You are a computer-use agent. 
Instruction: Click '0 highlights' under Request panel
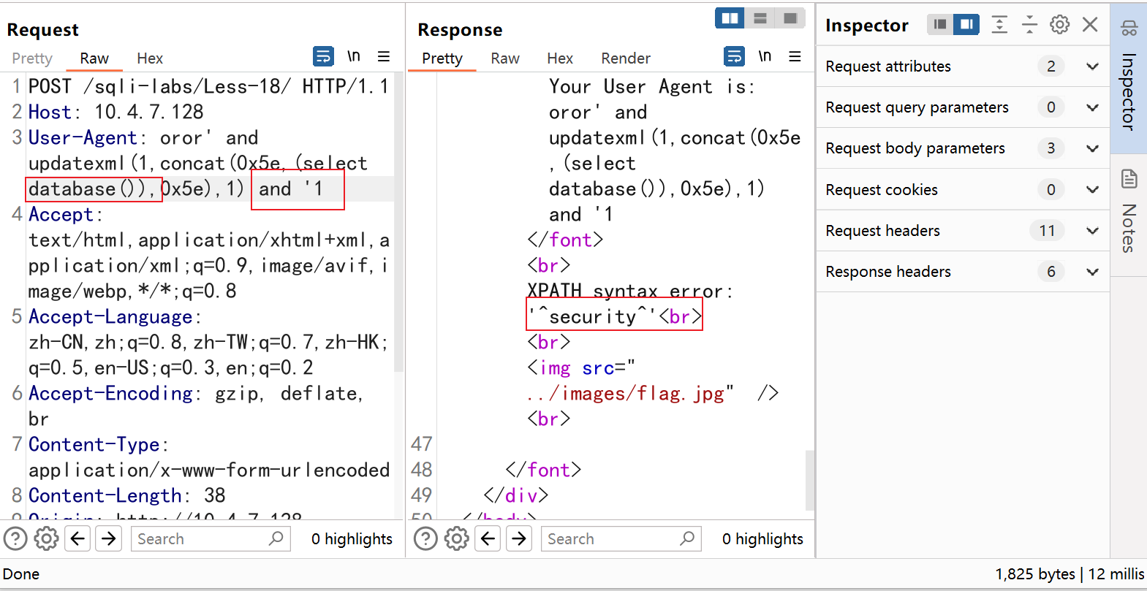coord(352,539)
